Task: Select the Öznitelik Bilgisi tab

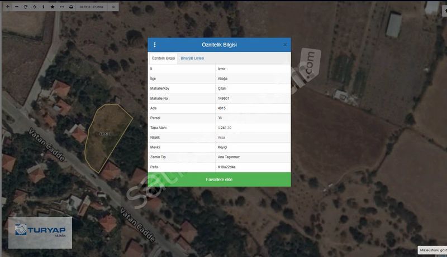Action: tap(163, 58)
